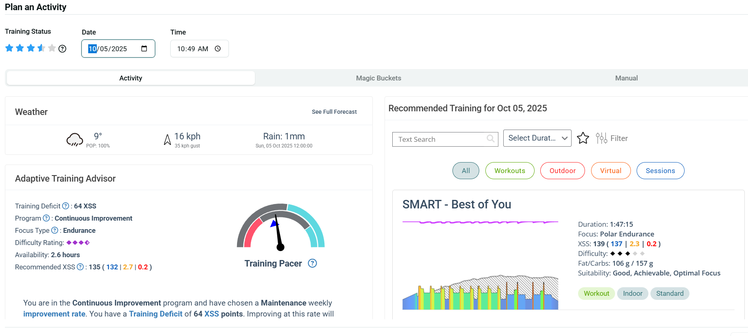Click the Training Status help icon
The width and height of the screenshot is (748, 336).
pyautogui.click(x=62, y=49)
